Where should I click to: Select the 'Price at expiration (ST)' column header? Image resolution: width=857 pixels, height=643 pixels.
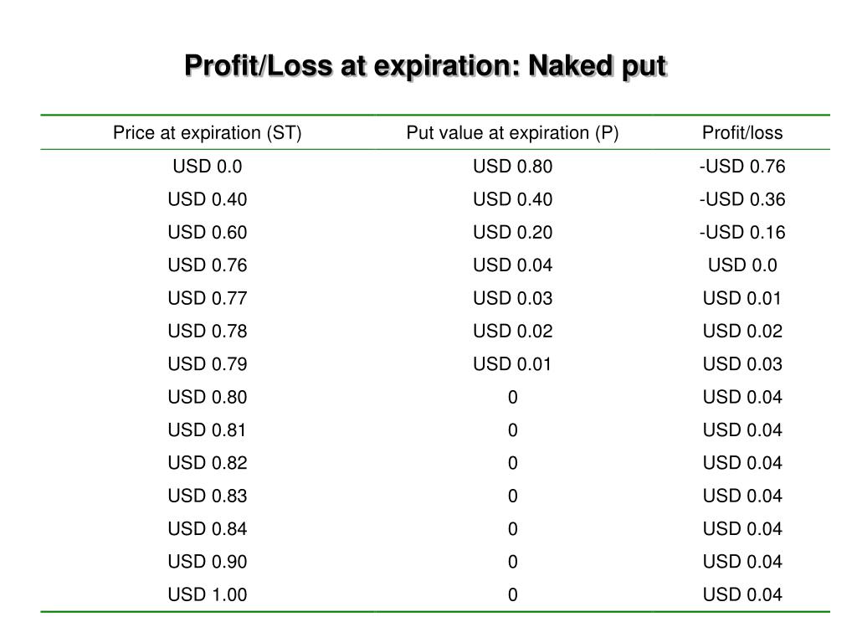pyautogui.click(x=208, y=133)
